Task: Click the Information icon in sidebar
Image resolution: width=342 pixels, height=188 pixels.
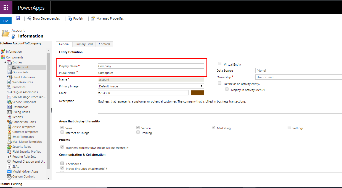Action: point(3,52)
